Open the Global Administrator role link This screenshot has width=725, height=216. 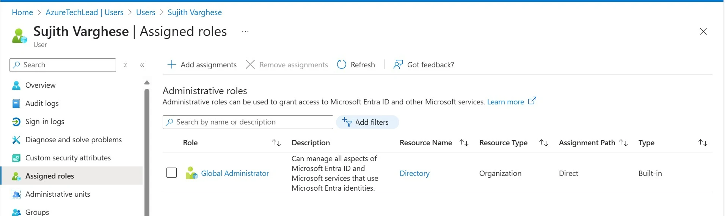[235, 173]
